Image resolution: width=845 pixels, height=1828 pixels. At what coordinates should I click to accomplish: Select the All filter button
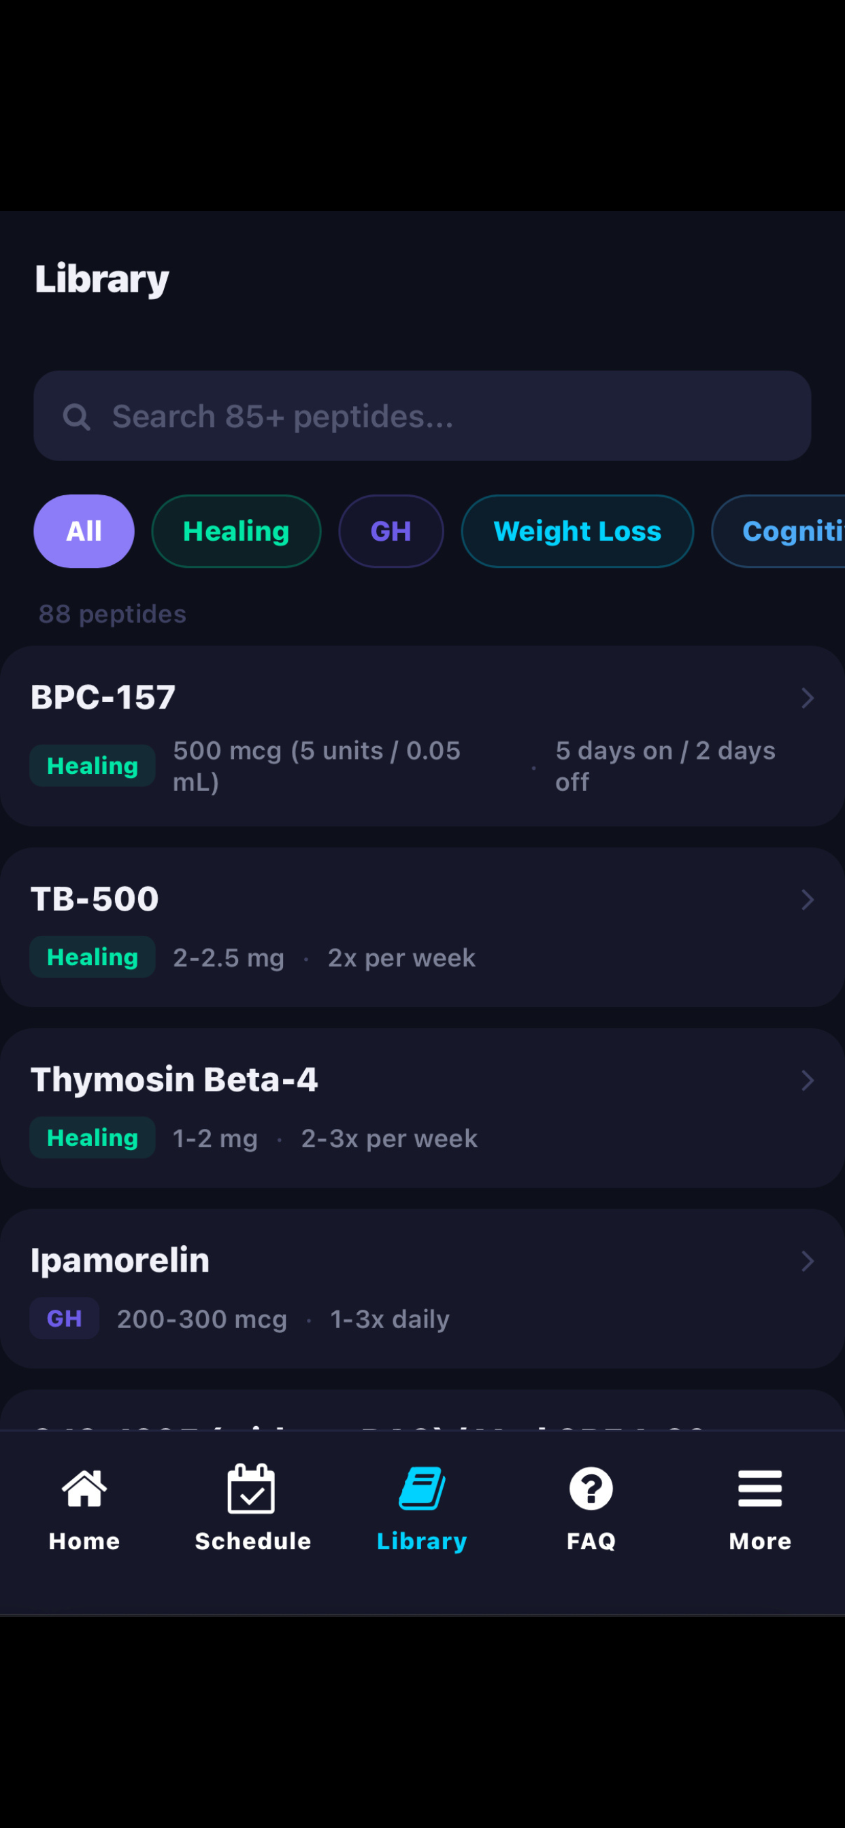pyautogui.click(x=83, y=531)
